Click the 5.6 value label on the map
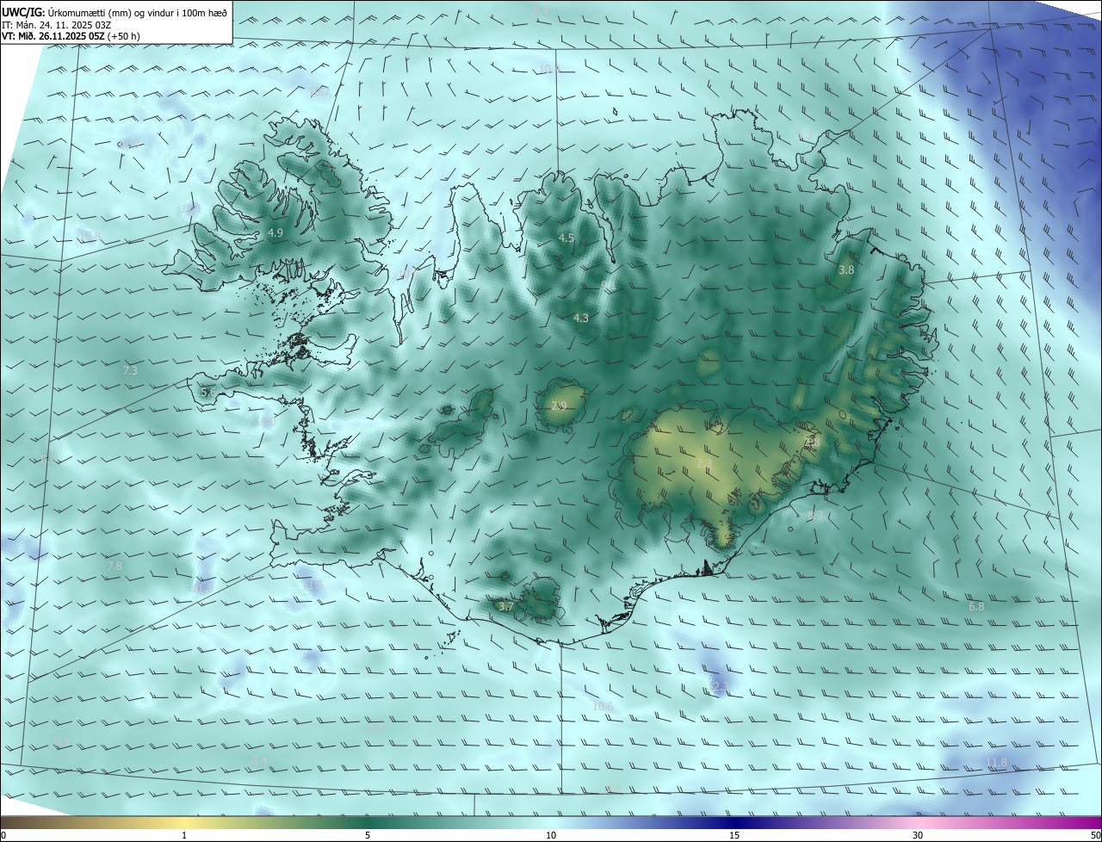 pos(208,392)
